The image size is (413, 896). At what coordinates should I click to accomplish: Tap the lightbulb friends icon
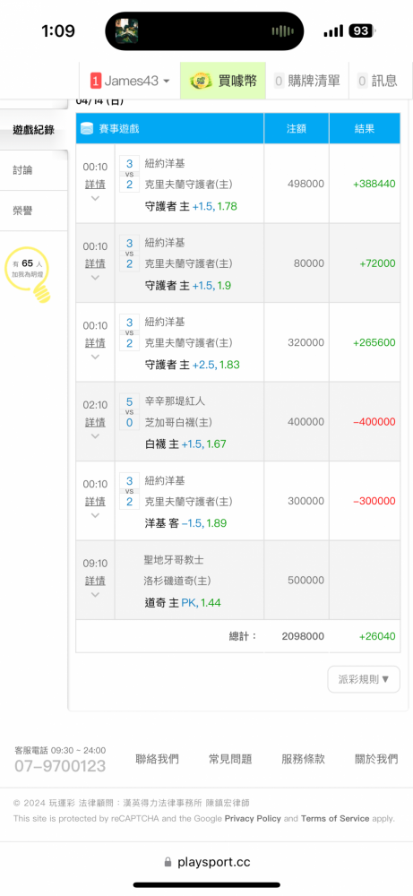pos(28,274)
